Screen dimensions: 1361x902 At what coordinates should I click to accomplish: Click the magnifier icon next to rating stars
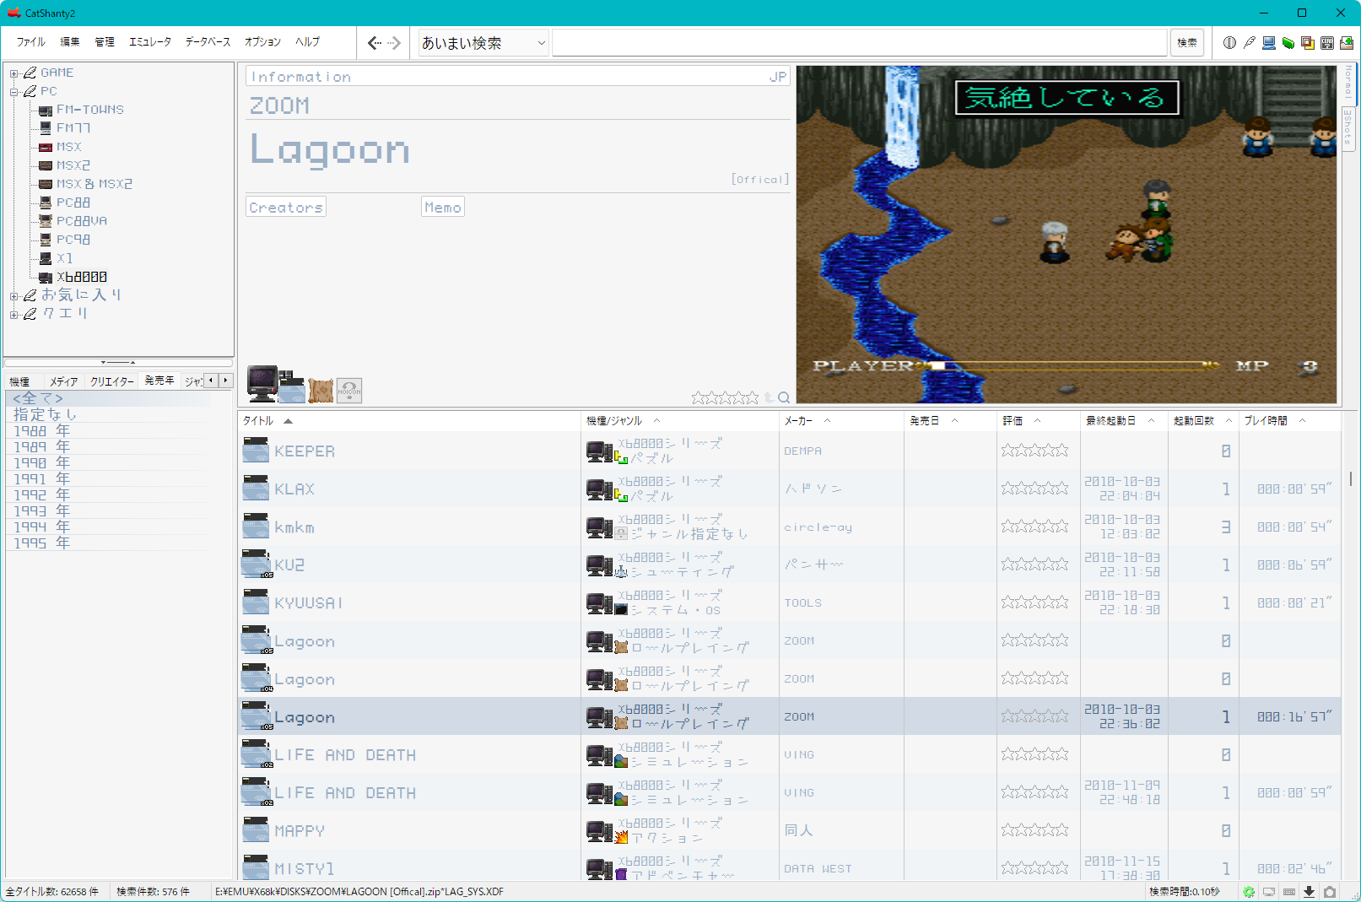tap(784, 397)
